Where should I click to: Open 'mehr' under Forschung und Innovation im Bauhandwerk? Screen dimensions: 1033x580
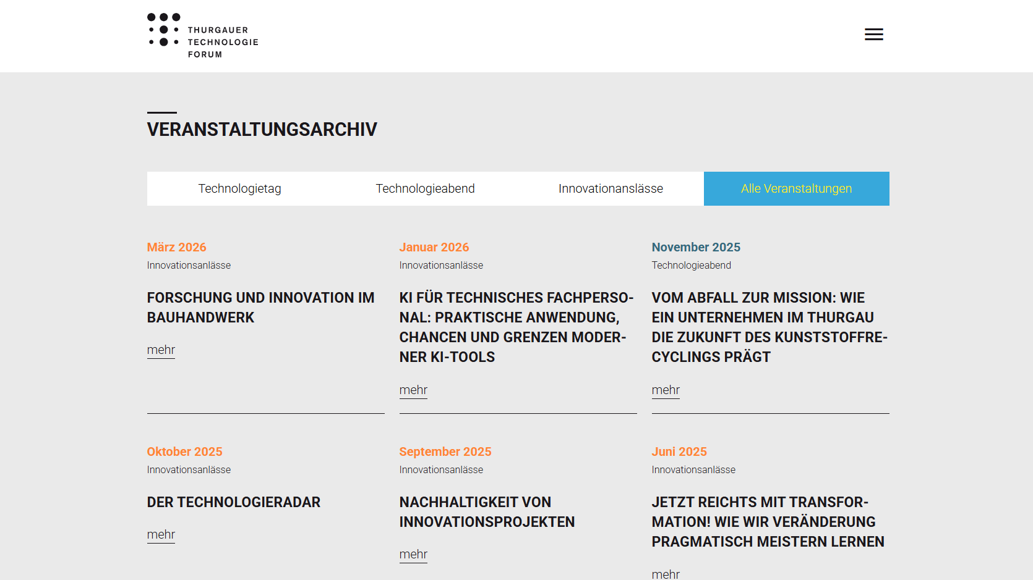click(x=161, y=350)
